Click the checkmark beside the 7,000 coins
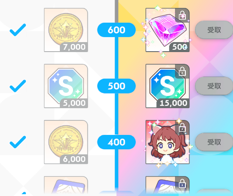This screenshot has width=233, height=196. coord(18,30)
